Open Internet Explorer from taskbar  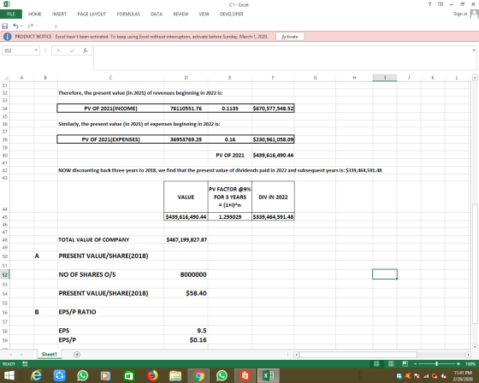coord(36,375)
